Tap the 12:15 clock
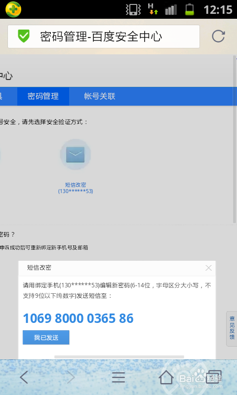 [x=218, y=10]
